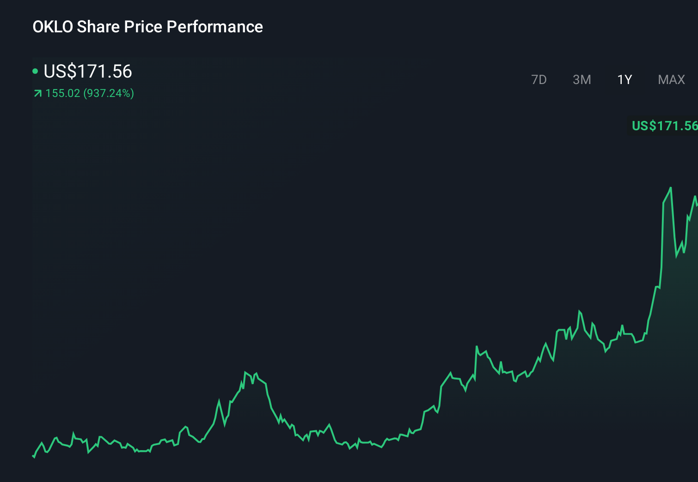Show the MAX price history
The height and width of the screenshot is (482, 698).
[671, 80]
